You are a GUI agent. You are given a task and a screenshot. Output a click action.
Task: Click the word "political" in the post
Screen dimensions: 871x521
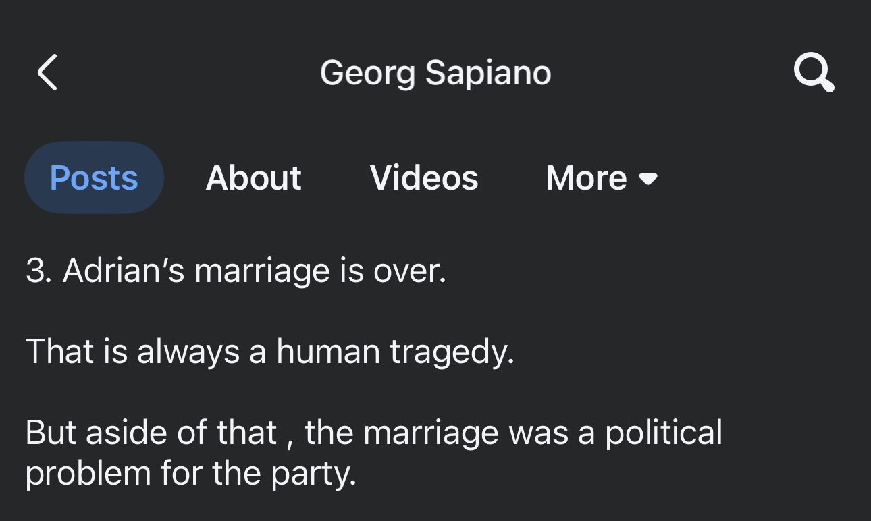pyautogui.click(x=663, y=433)
